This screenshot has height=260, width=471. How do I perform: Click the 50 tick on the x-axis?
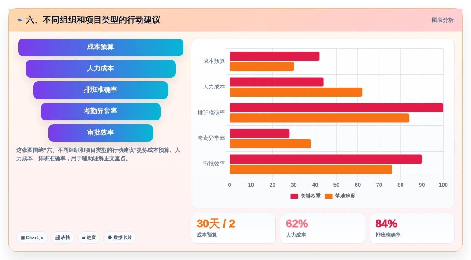336,185
